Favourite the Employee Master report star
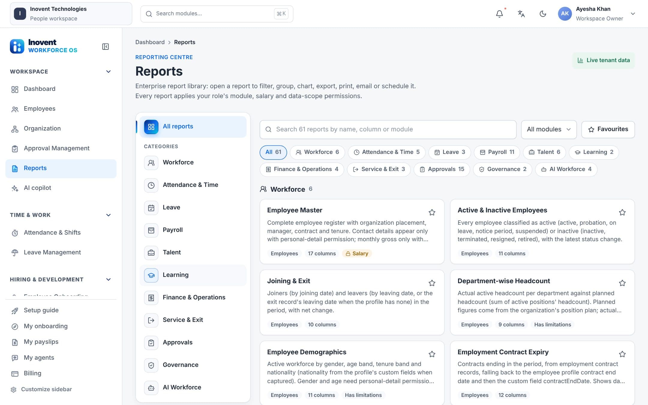 click(432, 212)
